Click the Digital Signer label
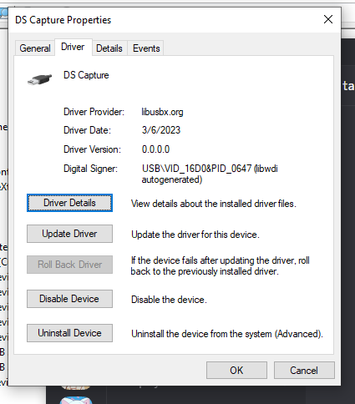The width and height of the screenshot is (355, 404). [x=90, y=169]
